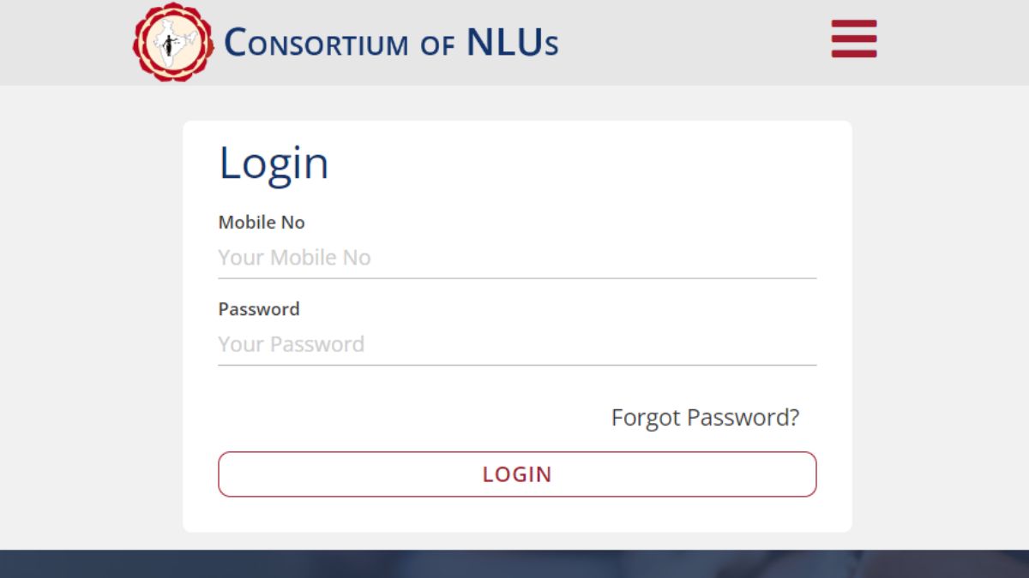
Task: Click the underline beneath the password field
Action: pyautogui.click(x=517, y=365)
